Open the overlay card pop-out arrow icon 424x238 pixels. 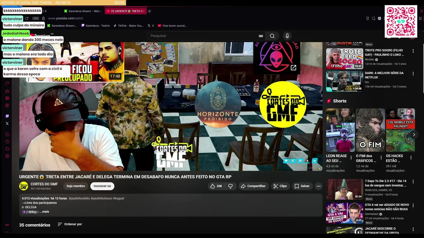pos(293,68)
